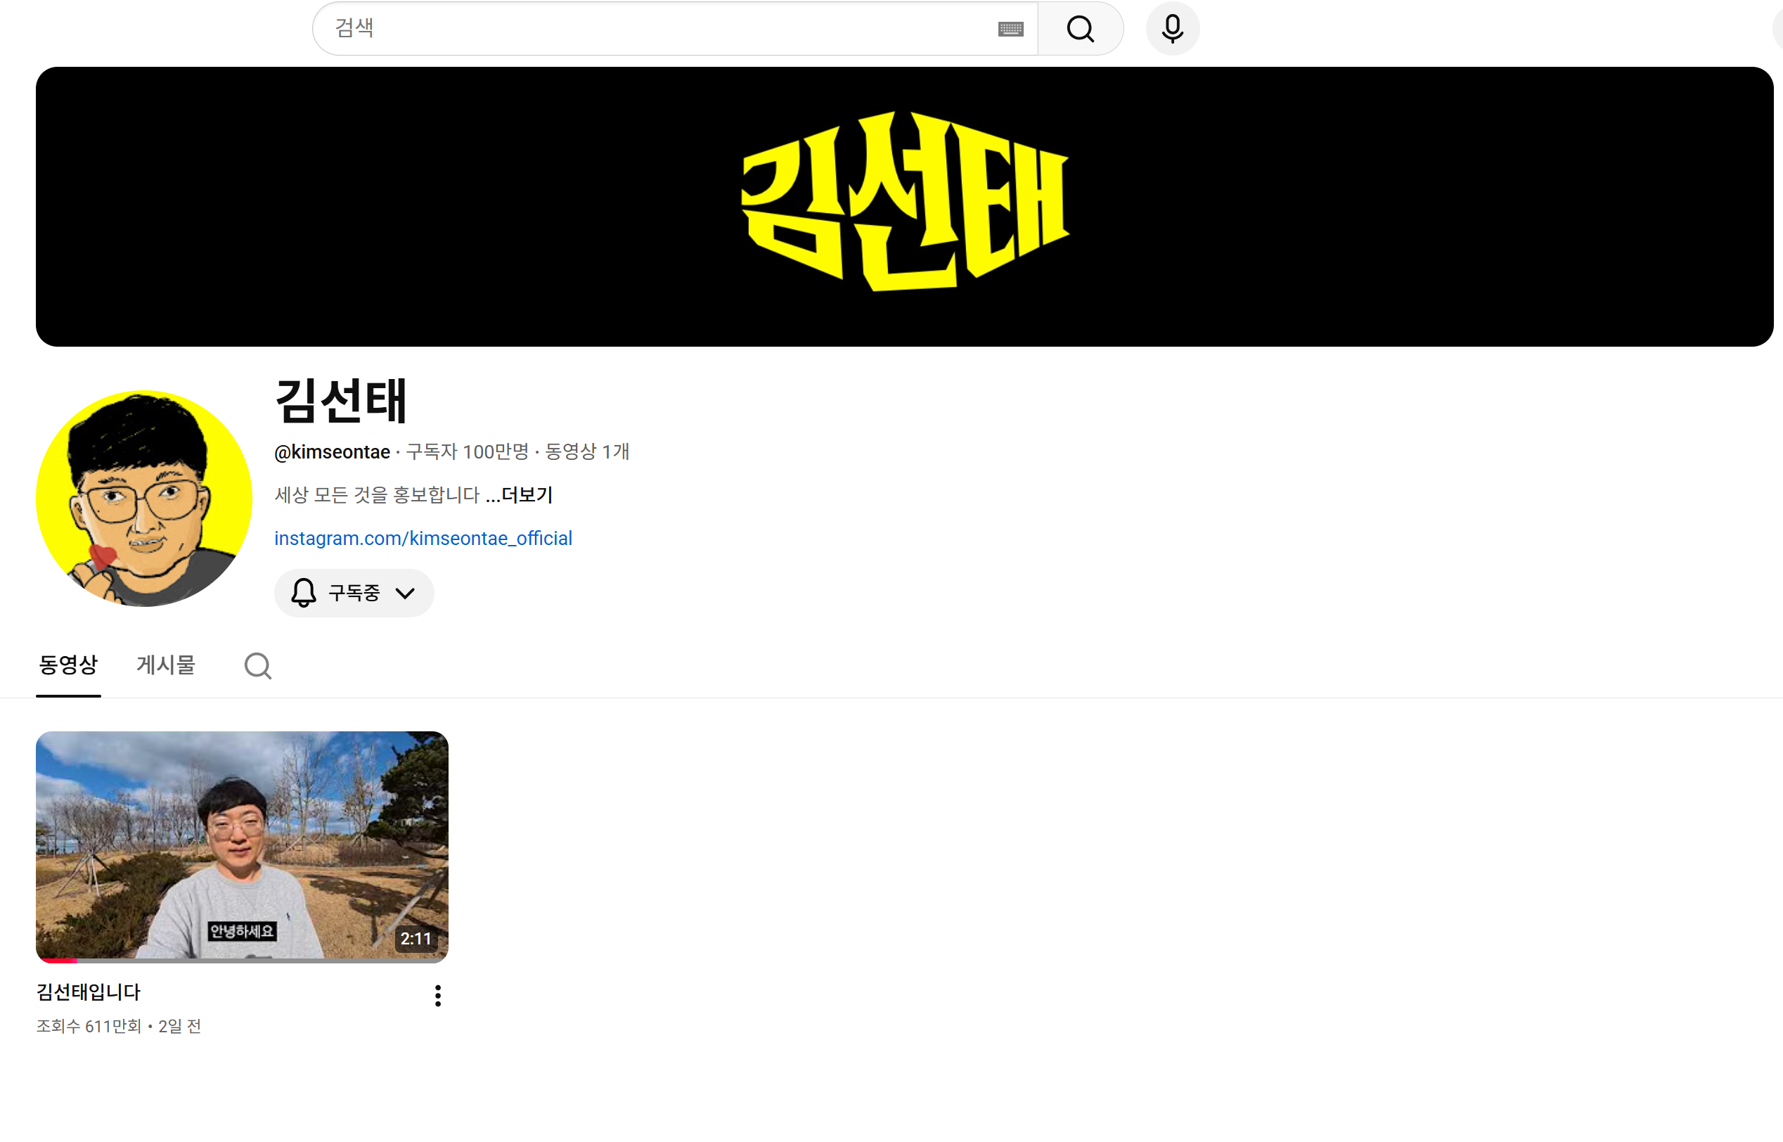The image size is (1783, 1142).
Task: Search within channel using magnifier icon
Action: (257, 666)
